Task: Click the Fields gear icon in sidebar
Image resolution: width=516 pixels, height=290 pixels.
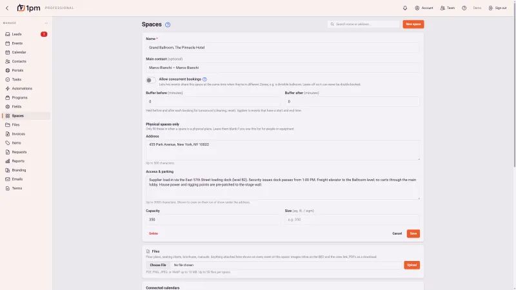Action: tap(8, 106)
